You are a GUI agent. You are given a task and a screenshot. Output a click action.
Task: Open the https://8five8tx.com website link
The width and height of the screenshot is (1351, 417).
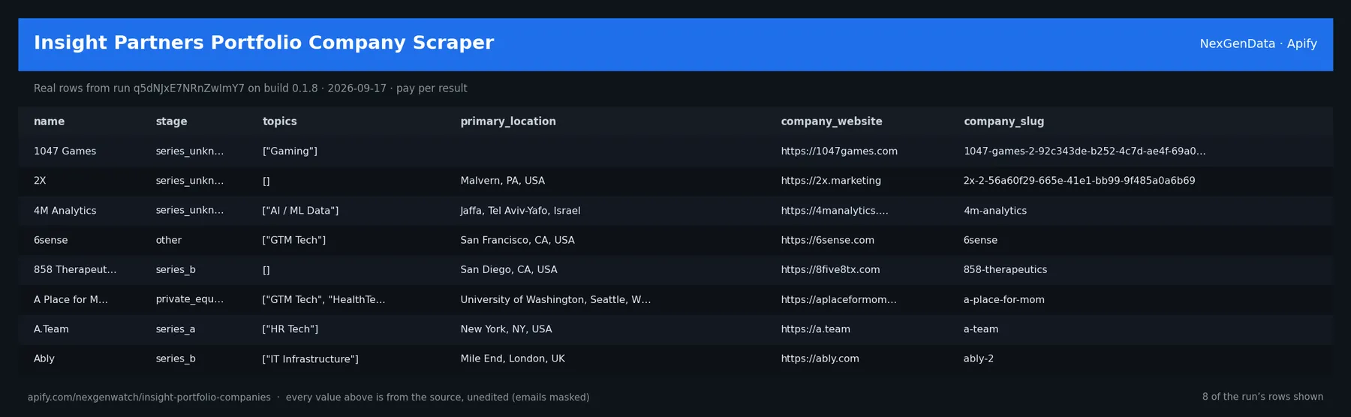830,270
